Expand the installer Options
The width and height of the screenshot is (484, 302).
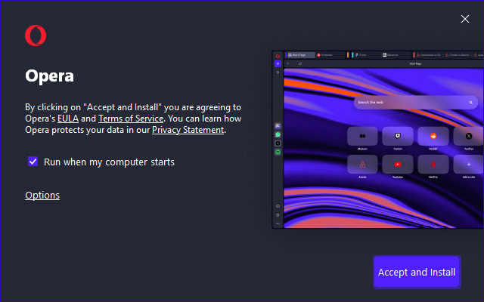(42, 196)
